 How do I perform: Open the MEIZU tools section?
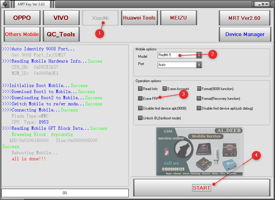[178, 18]
